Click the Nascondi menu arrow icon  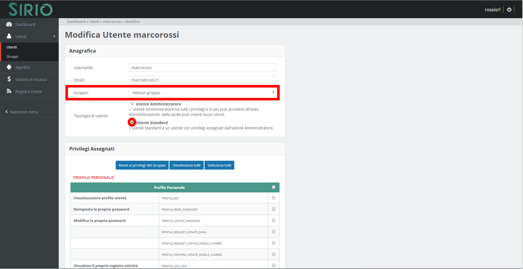pos(6,112)
